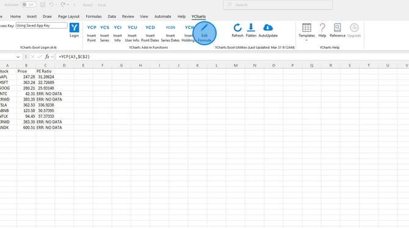The image size is (409, 228).
Task: Click the Access Key input field
Action: coord(42,26)
